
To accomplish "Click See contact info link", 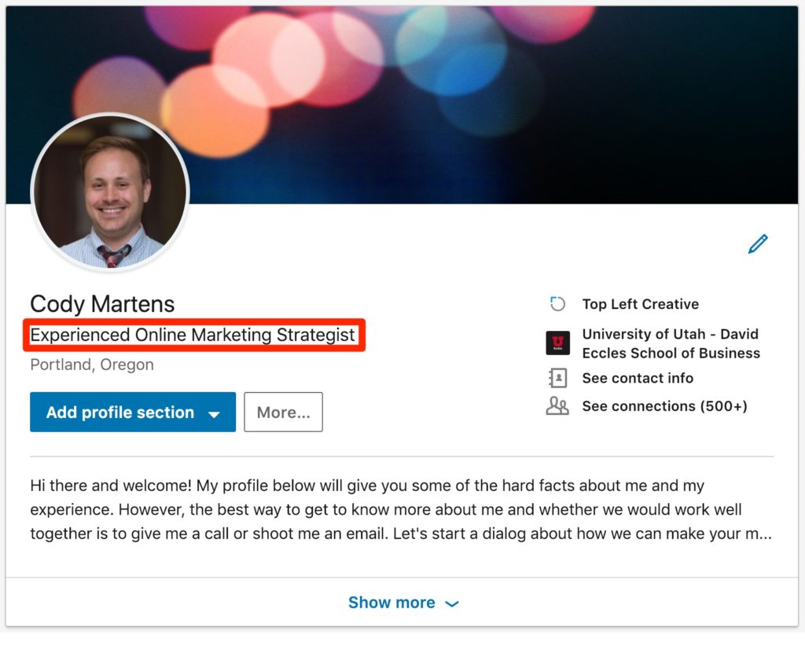I will click(x=638, y=378).
